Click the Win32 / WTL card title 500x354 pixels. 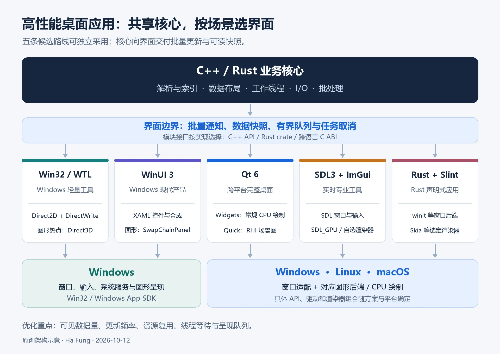(65, 174)
